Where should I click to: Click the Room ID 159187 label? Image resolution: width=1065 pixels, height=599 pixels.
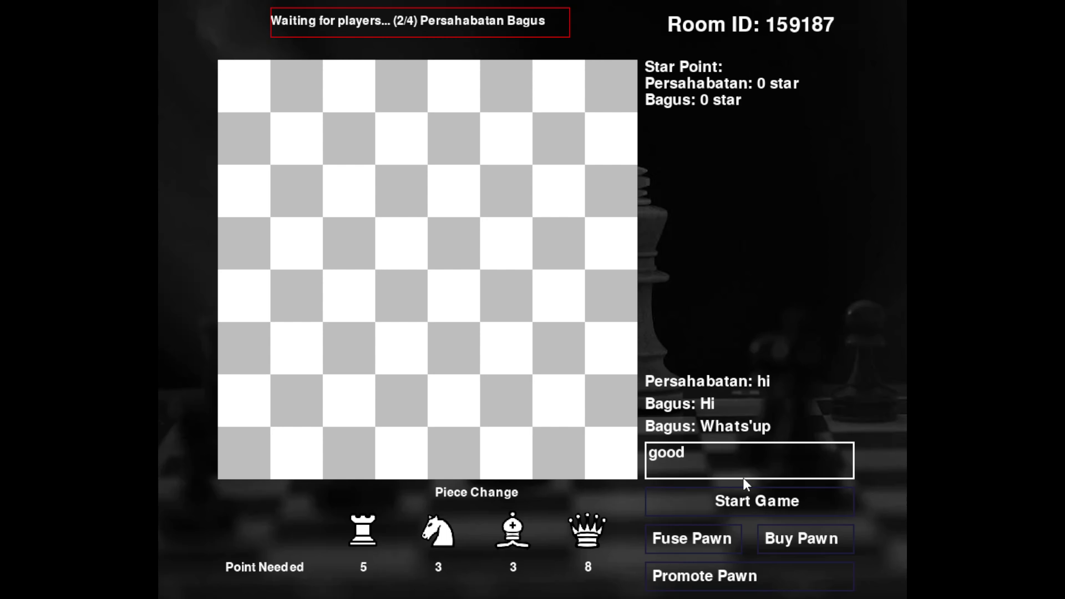[x=750, y=24]
